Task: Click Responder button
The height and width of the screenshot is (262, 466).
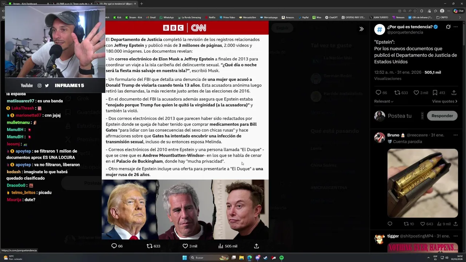Action: coord(442,116)
